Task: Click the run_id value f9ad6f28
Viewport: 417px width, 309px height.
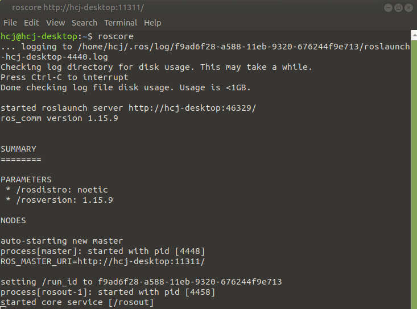Action: [189, 282]
